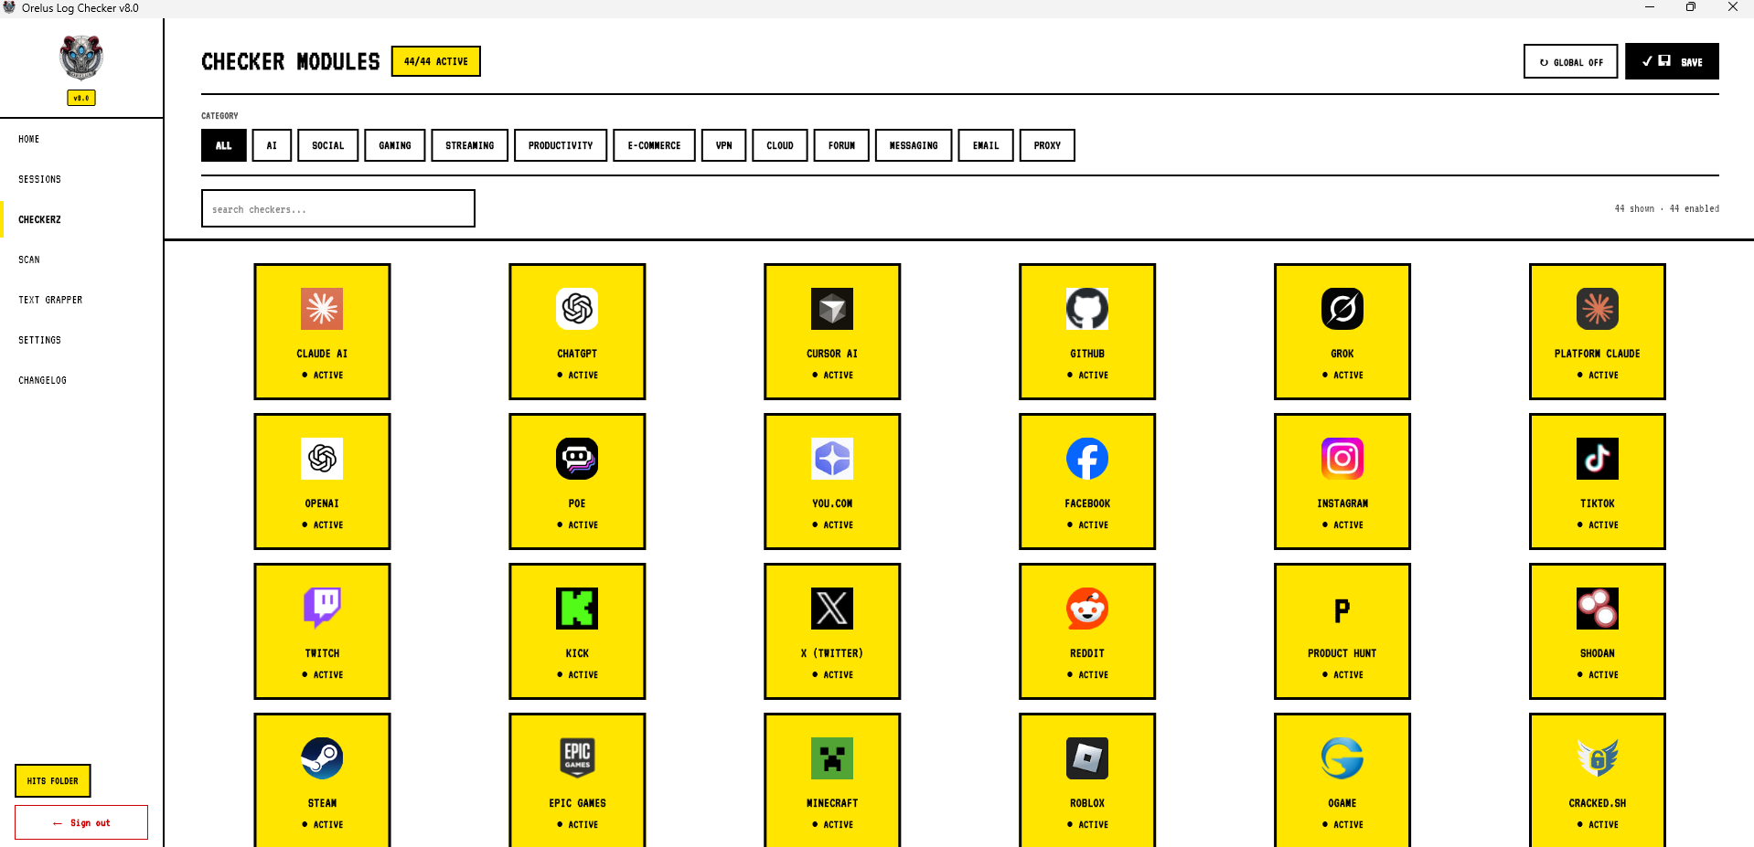Toggle the Reddit active status
This screenshot has height=847, width=1754.
(1087, 675)
